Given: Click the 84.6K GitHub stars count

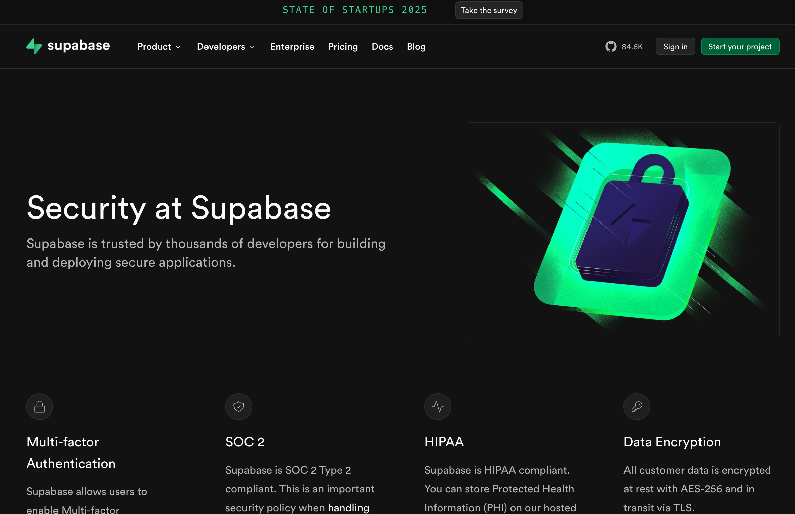Looking at the screenshot, I should pos(632,47).
